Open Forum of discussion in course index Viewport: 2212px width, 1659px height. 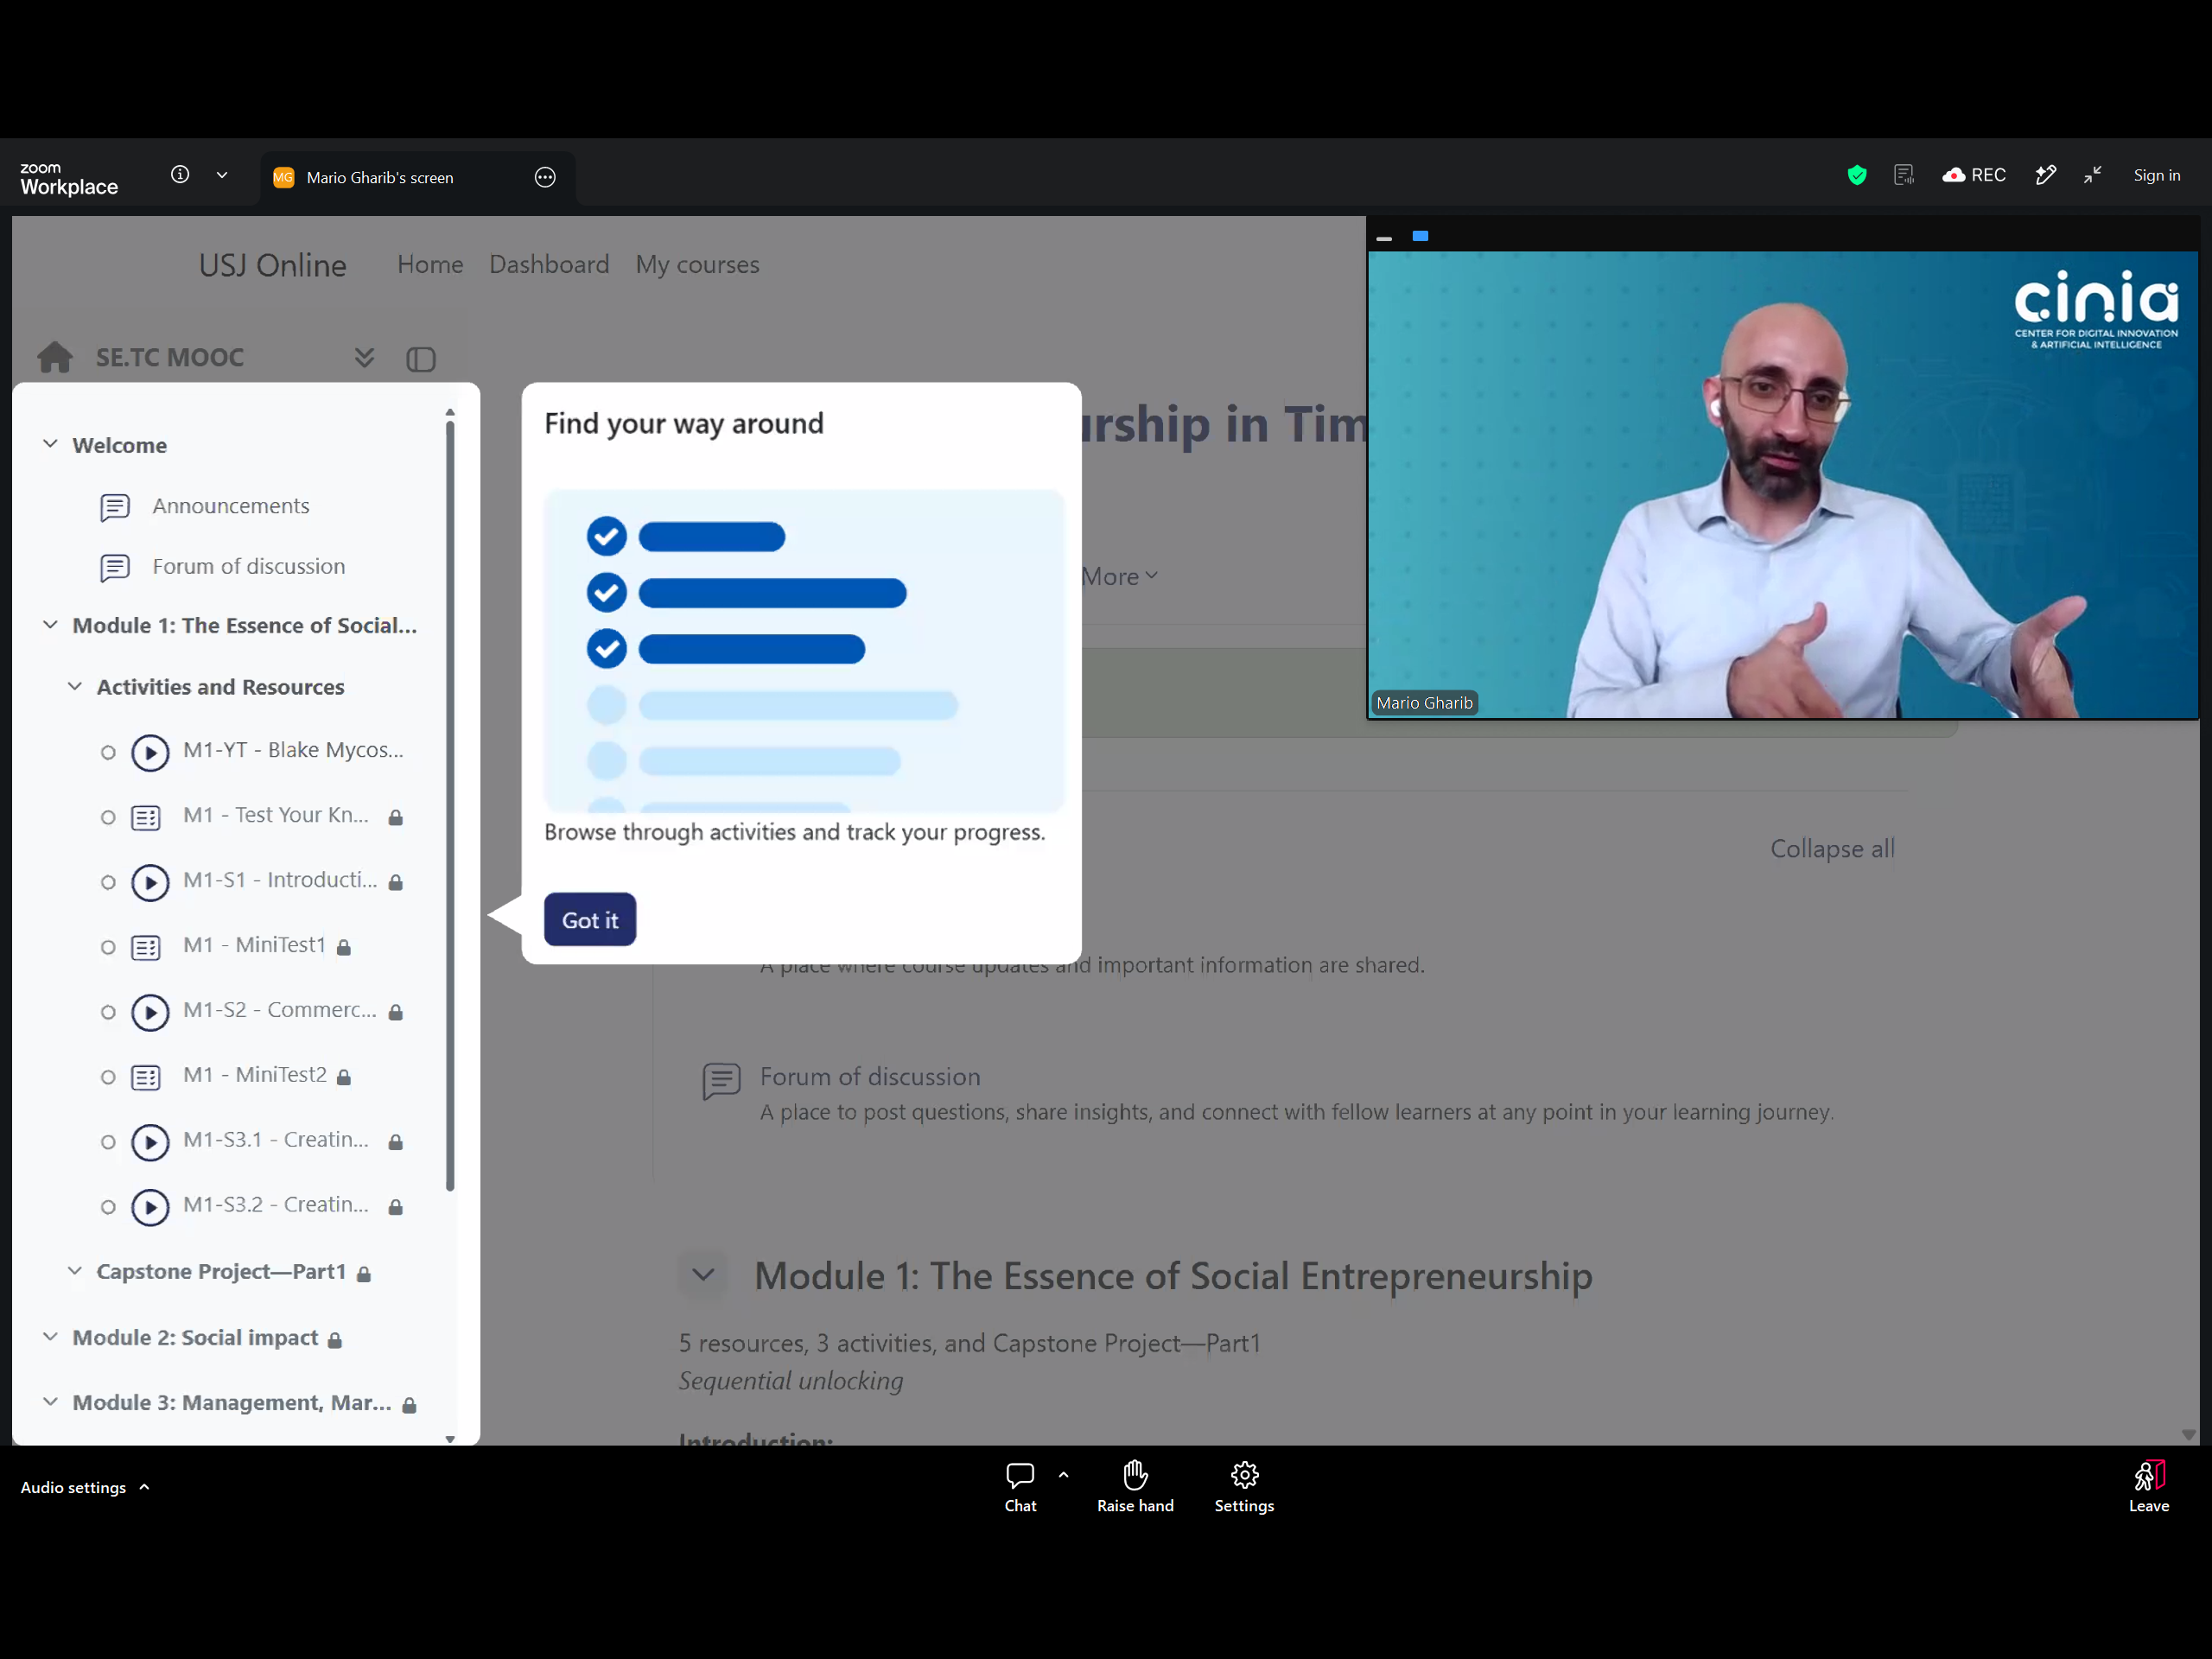[249, 566]
